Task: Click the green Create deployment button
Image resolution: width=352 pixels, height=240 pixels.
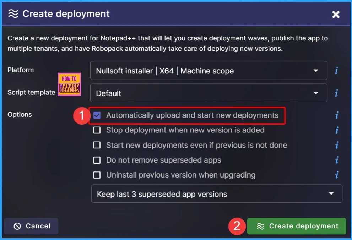Action: pos(297,226)
